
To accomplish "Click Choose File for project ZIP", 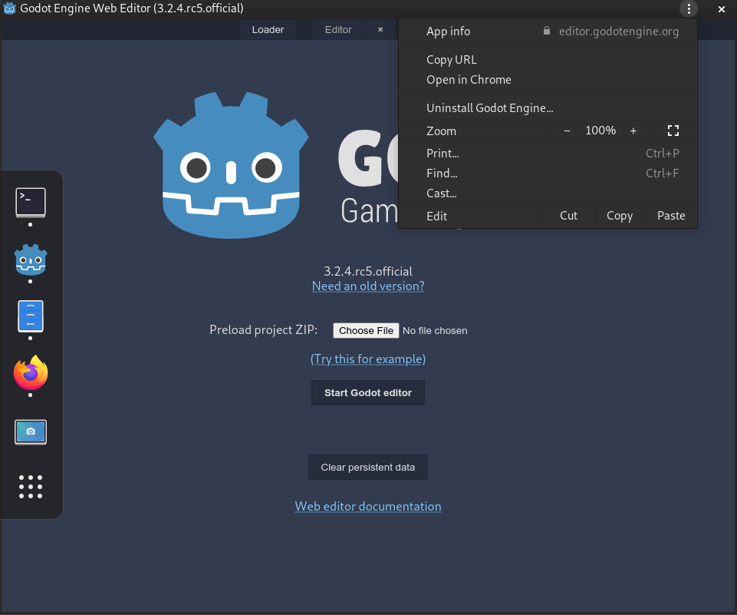I will [366, 330].
